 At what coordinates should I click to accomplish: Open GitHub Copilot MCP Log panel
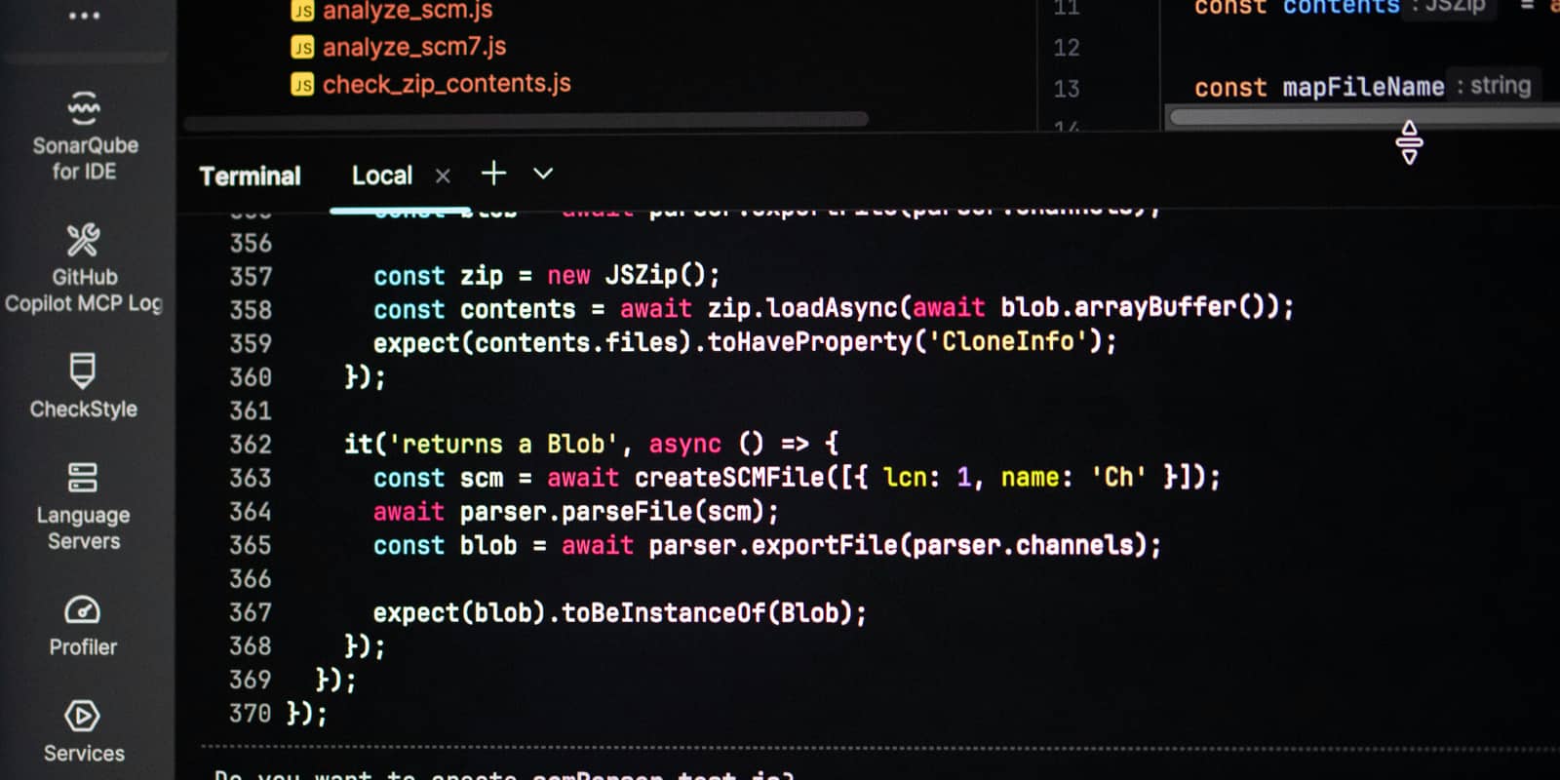[84, 267]
